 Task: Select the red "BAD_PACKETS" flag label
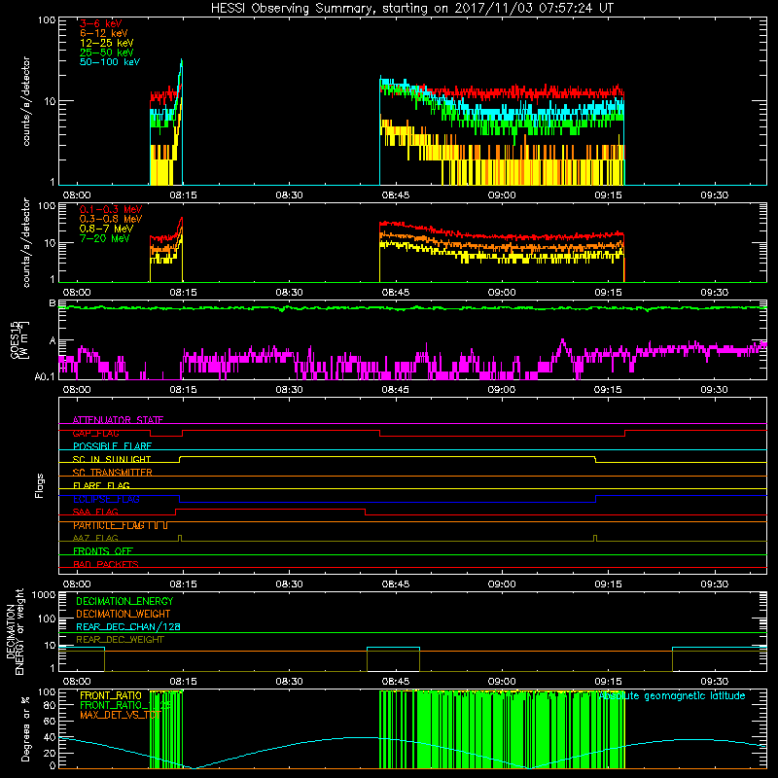pos(106,564)
